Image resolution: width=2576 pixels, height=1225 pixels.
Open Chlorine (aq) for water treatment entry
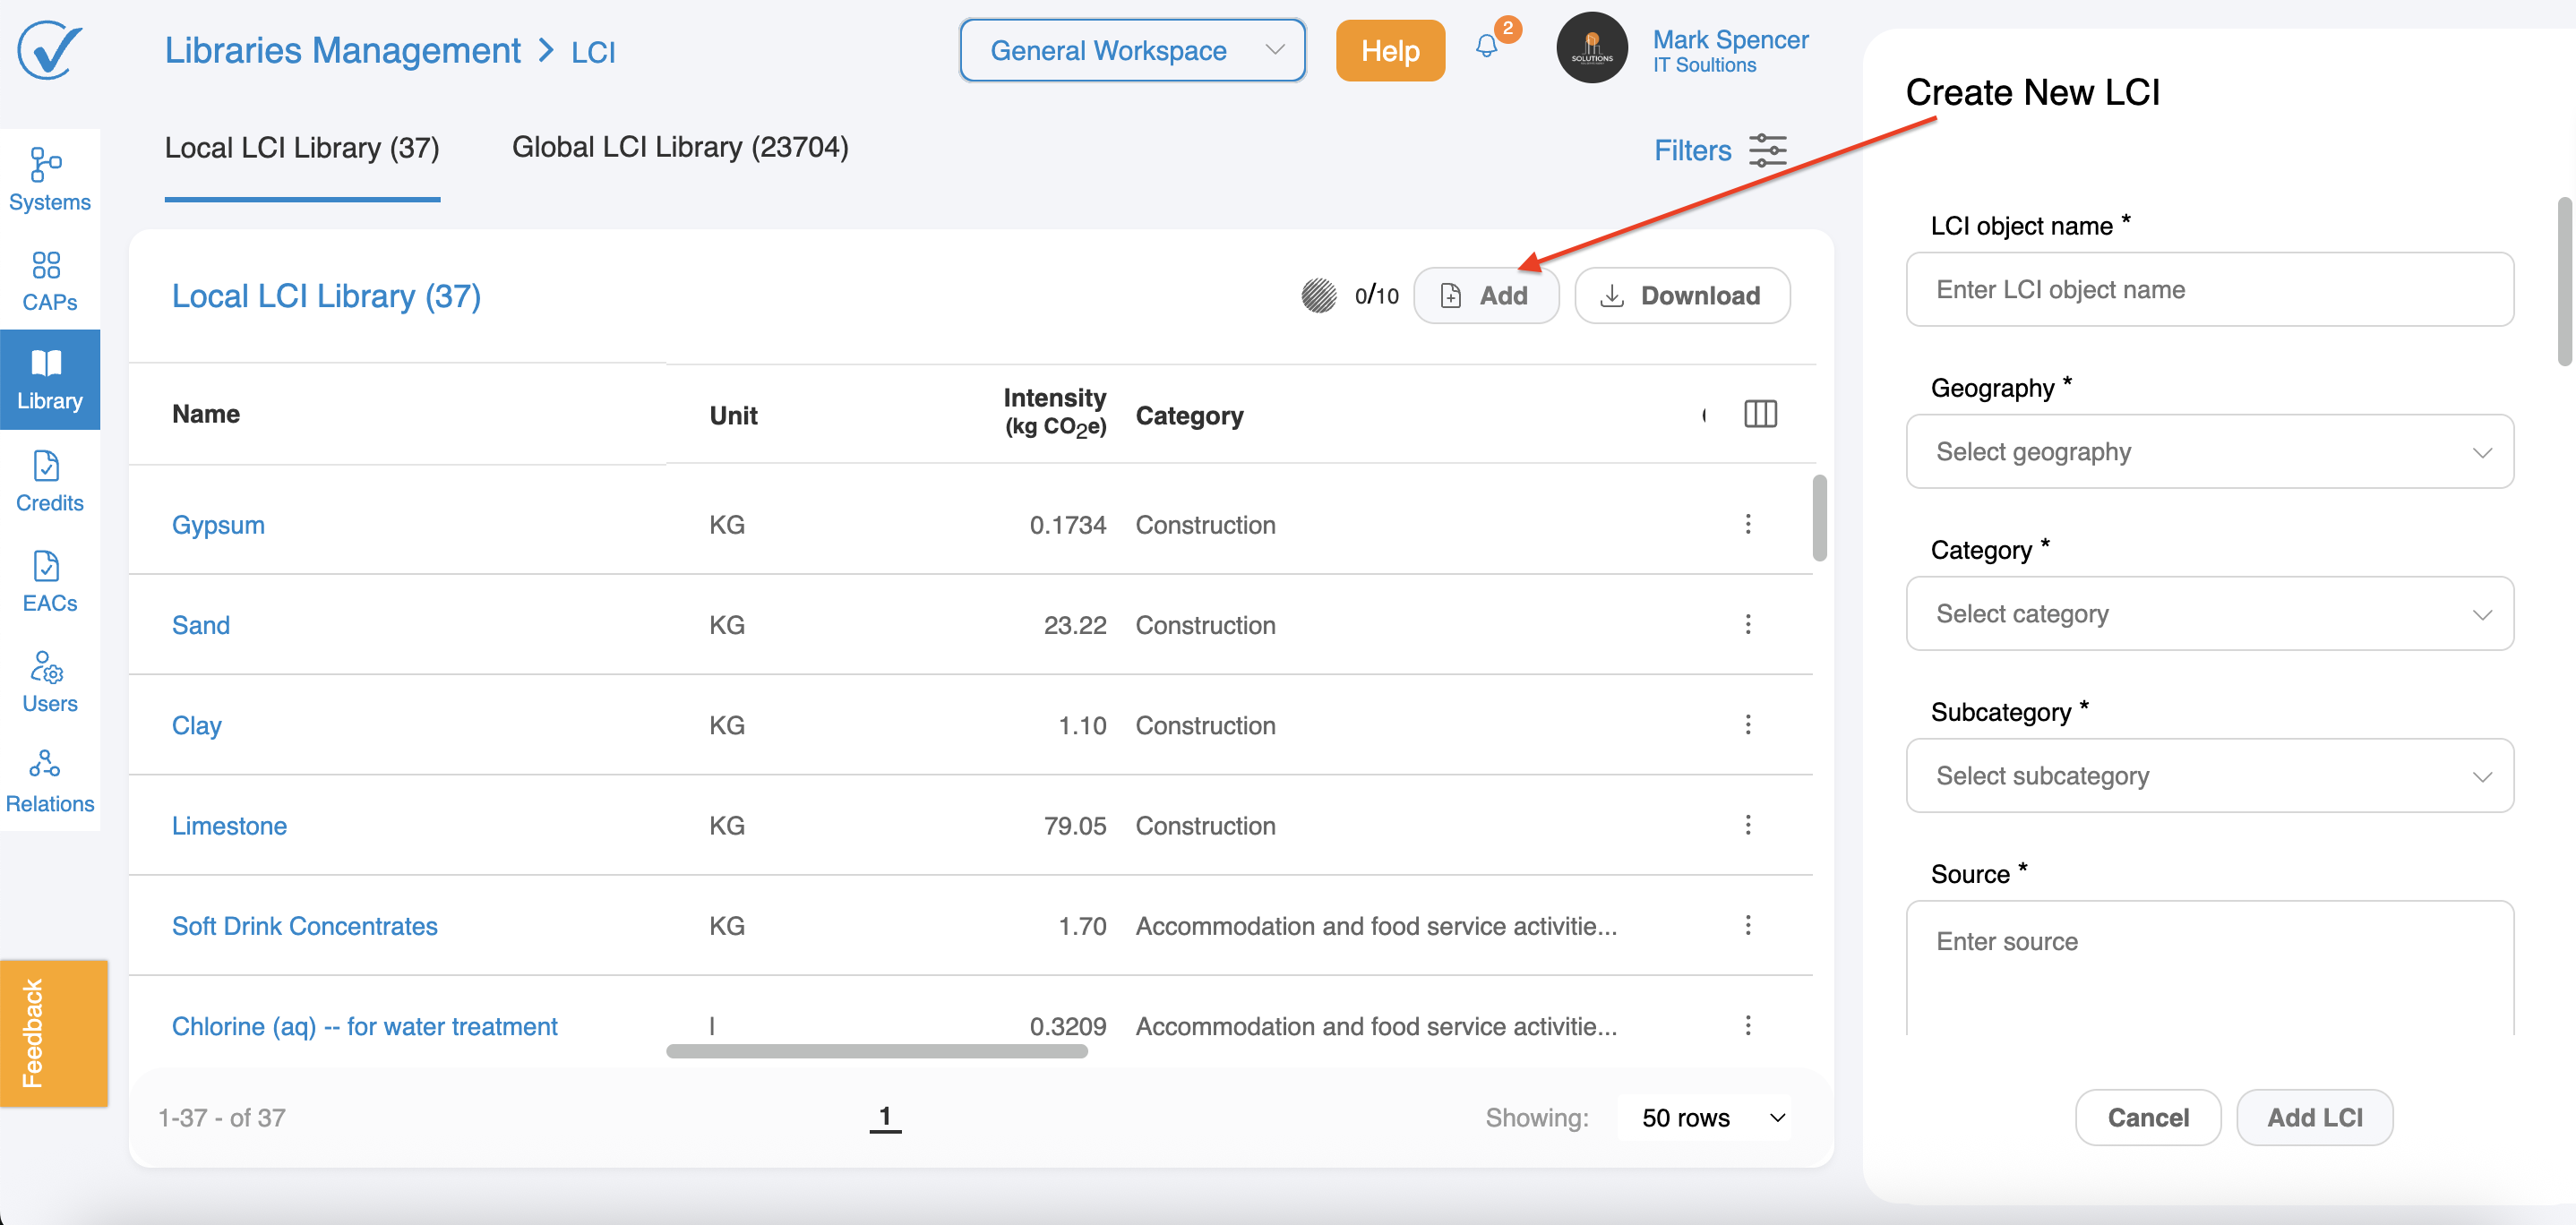(x=365, y=1026)
